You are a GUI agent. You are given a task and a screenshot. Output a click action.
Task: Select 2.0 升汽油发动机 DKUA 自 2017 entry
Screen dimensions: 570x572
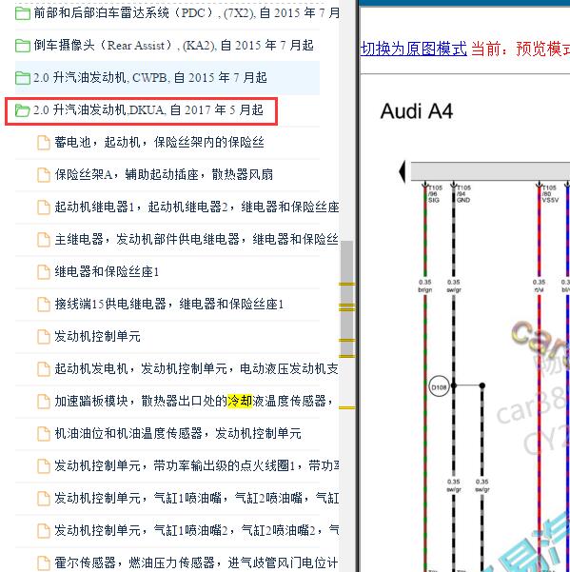(x=148, y=109)
